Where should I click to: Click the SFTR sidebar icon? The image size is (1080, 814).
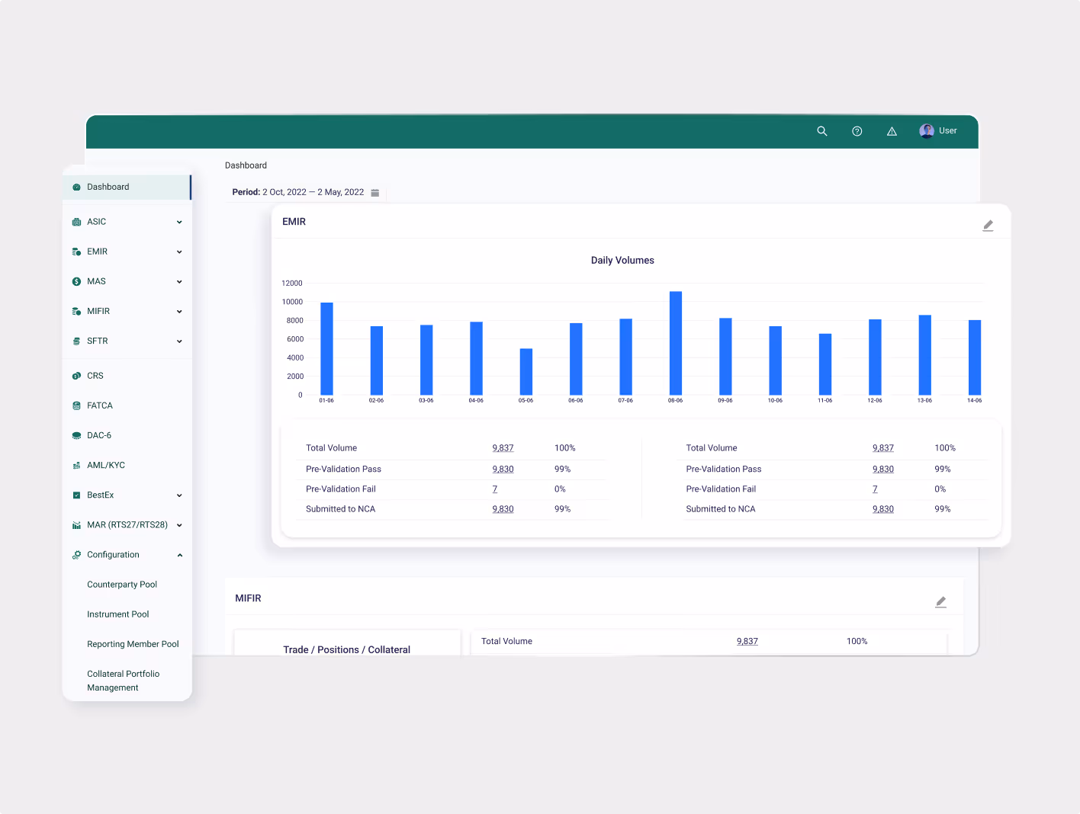point(76,341)
